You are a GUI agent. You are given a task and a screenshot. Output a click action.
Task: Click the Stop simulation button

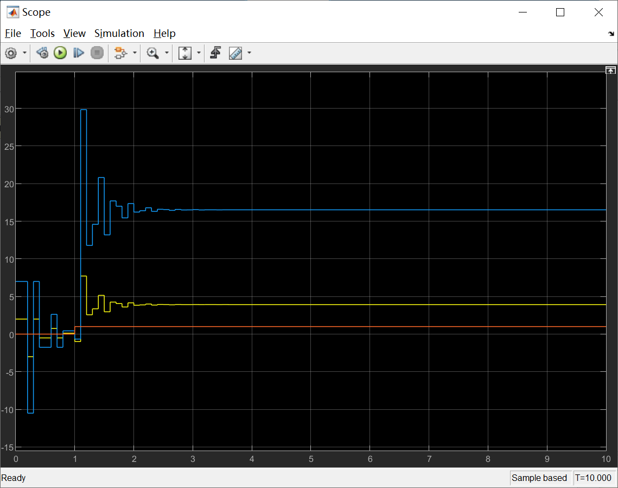[97, 53]
